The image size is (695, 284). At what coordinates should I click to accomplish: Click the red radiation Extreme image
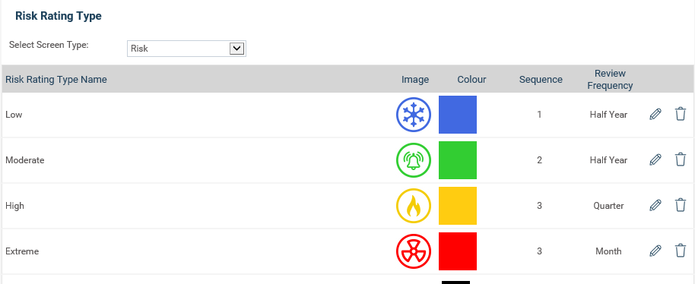tap(414, 251)
